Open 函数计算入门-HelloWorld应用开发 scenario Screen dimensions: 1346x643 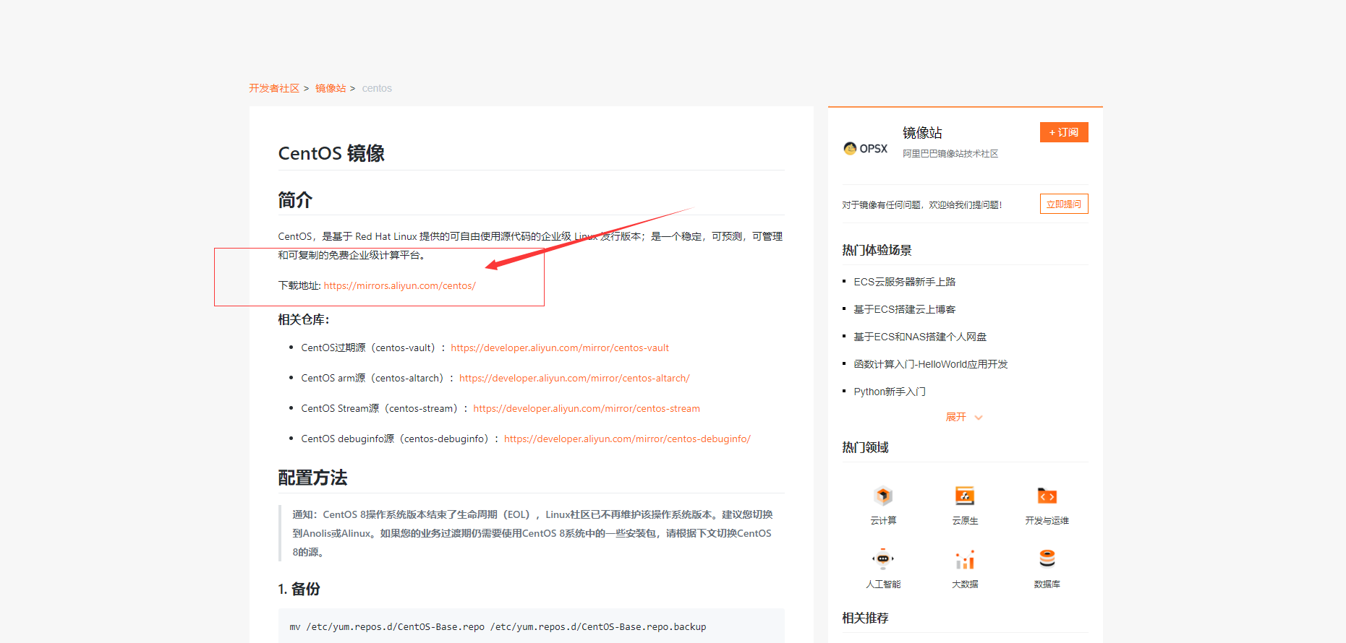point(931,364)
